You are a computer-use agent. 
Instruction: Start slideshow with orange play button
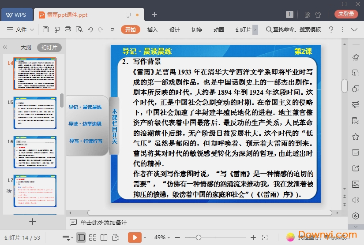(x=135, y=238)
